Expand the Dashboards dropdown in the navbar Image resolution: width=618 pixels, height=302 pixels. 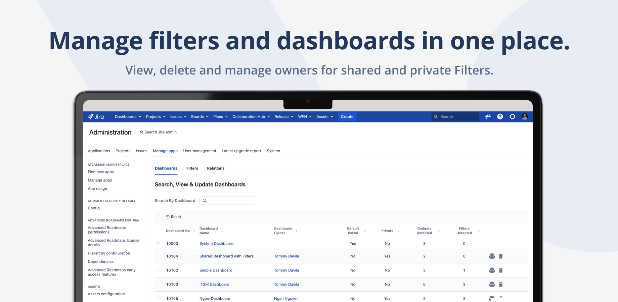(x=128, y=117)
